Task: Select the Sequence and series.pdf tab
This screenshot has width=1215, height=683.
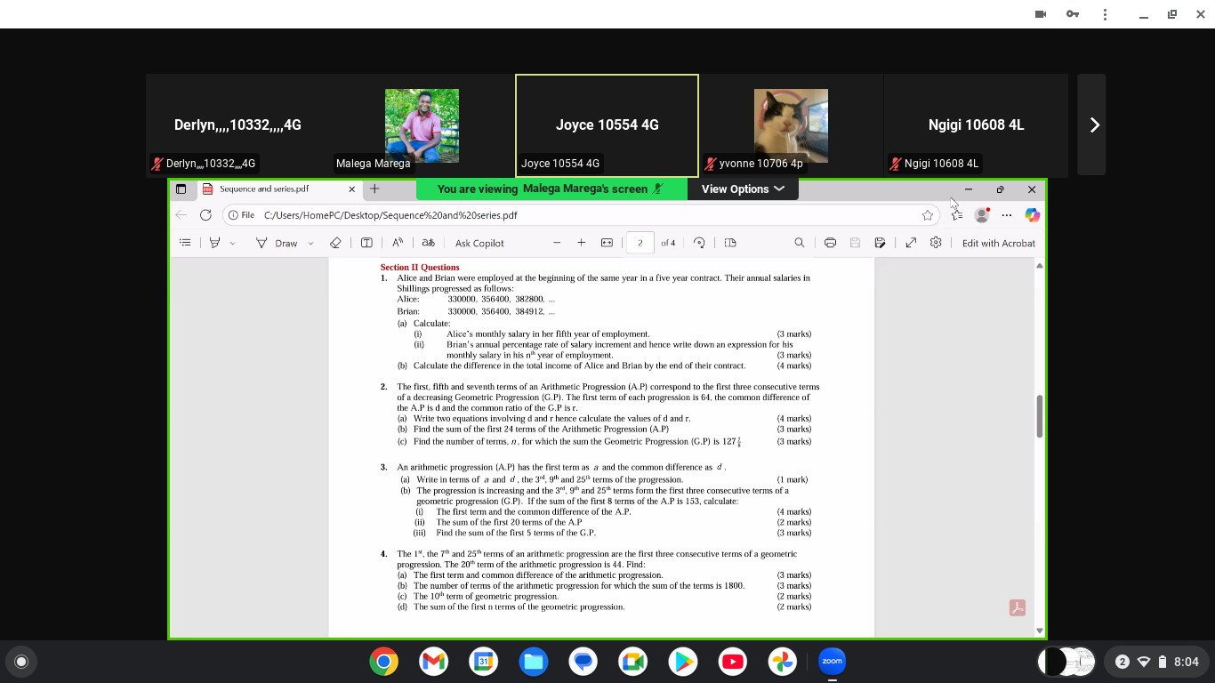Action: [264, 189]
